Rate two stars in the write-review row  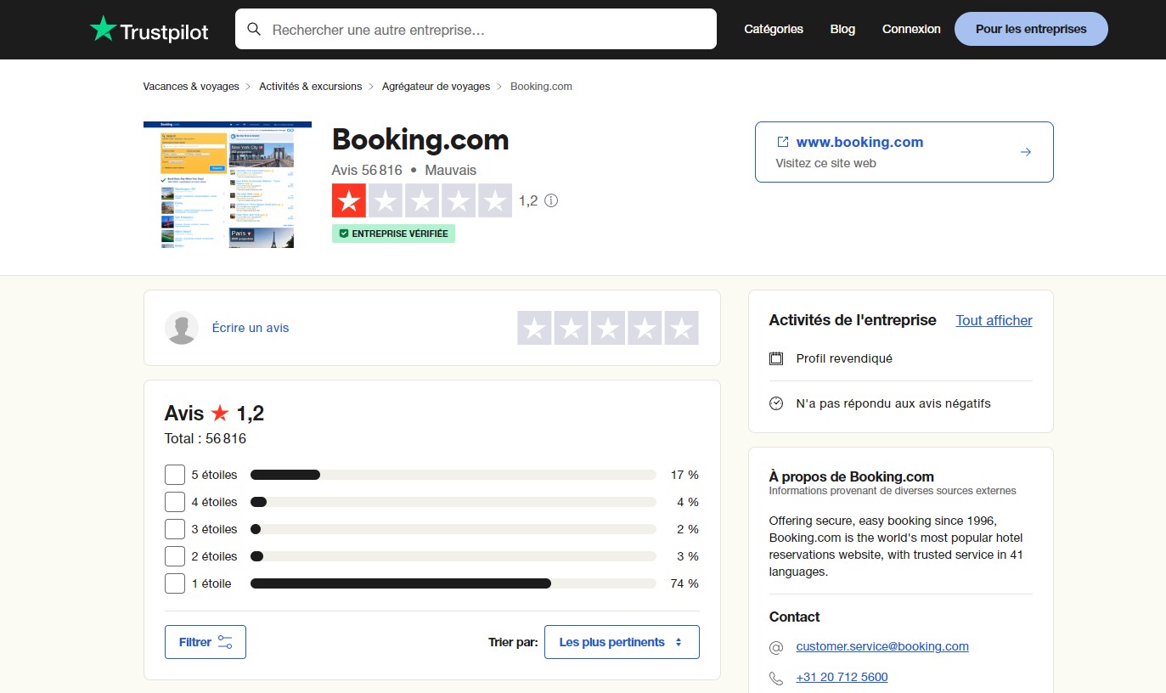pyautogui.click(x=572, y=328)
